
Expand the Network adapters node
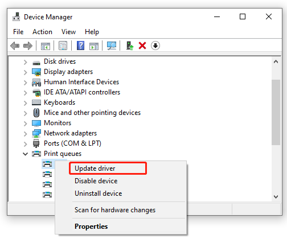(25, 134)
